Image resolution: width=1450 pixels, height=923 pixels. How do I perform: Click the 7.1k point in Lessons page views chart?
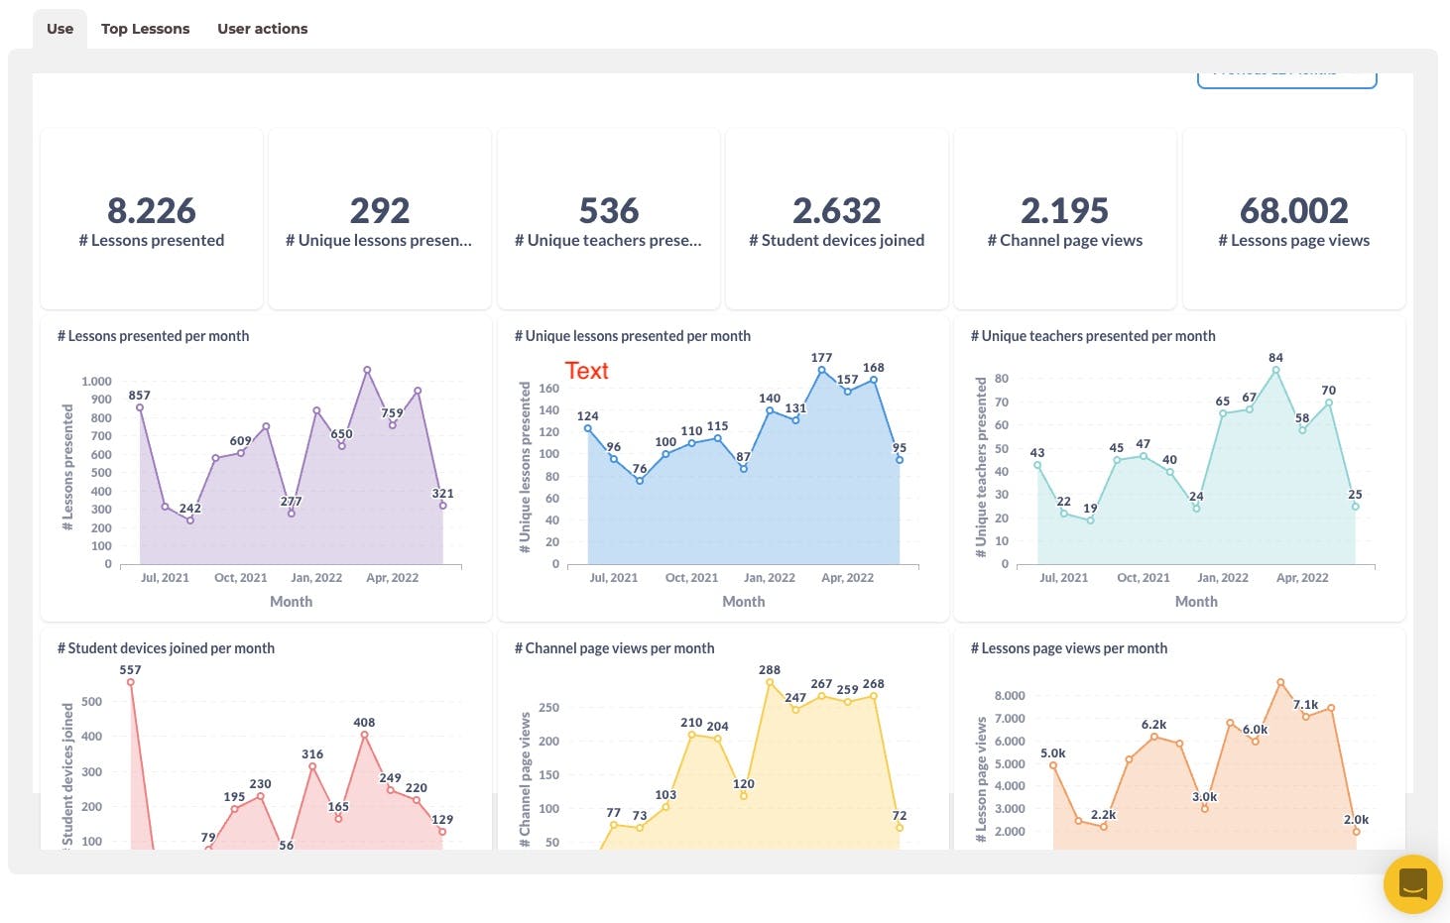[1306, 717]
